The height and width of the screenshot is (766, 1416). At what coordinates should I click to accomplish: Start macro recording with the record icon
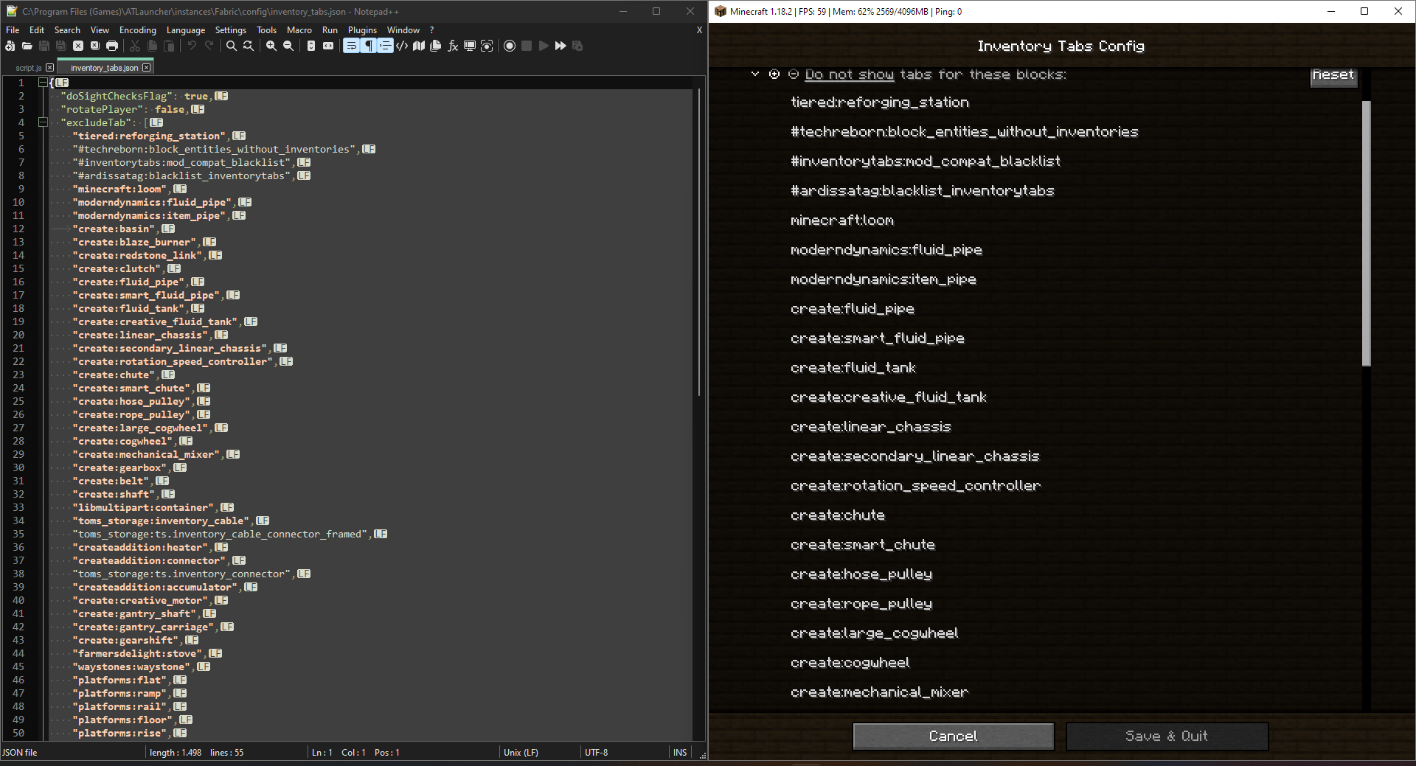(x=510, y=46)
